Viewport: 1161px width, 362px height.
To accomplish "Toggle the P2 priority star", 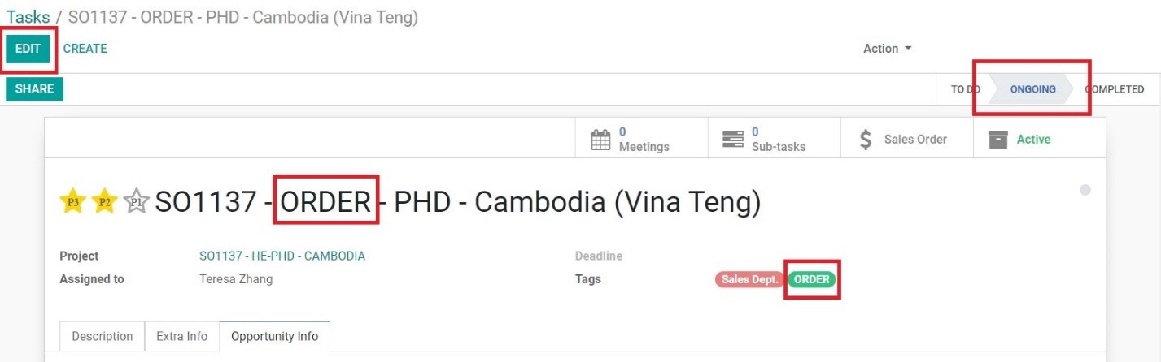I will point(104,201).
